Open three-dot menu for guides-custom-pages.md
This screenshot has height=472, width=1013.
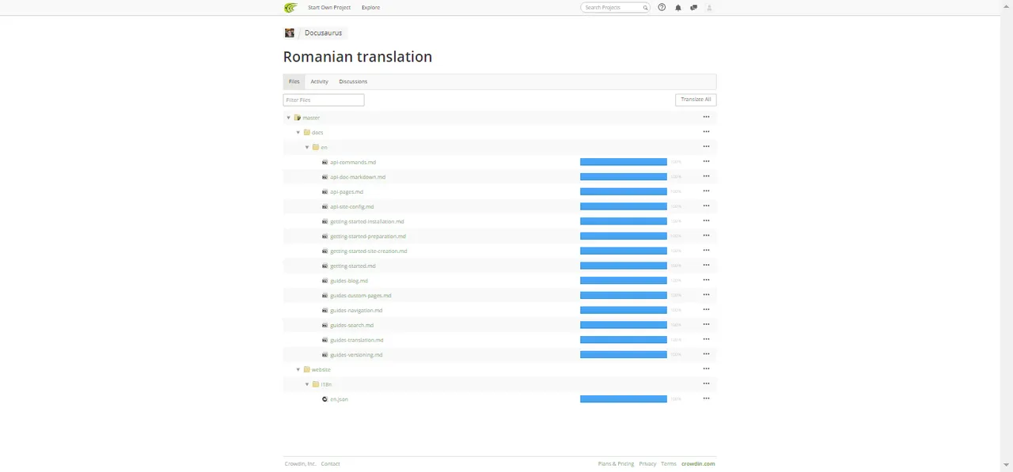(706, 295)
